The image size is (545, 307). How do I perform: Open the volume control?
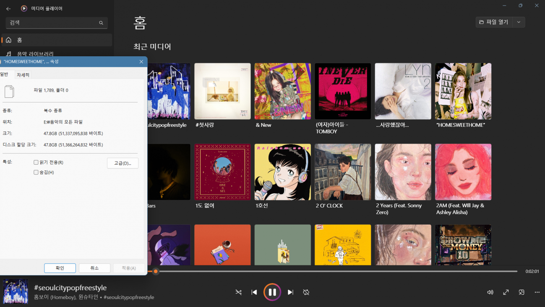[490, 292]
